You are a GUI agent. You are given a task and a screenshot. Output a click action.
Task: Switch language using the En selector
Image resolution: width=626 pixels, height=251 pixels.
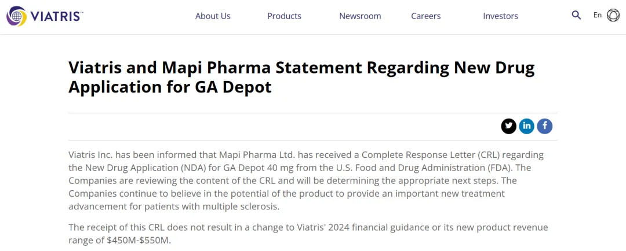point(598,16)
